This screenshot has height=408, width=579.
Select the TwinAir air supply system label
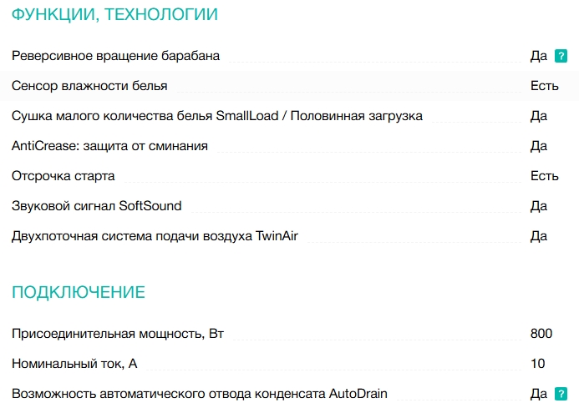point(155,236)
